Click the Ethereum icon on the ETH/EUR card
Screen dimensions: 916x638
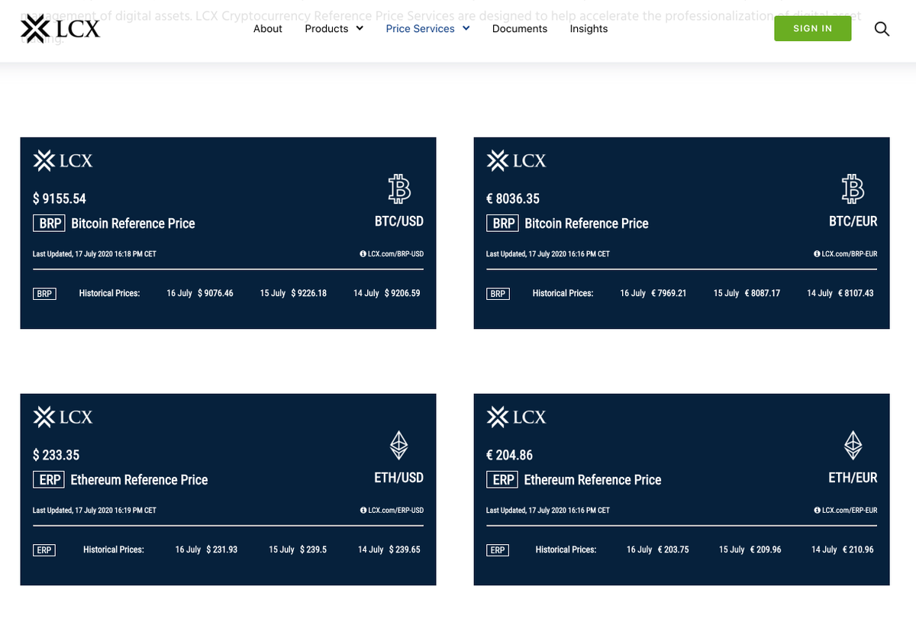pyautogui.click(x=853, y=446)
